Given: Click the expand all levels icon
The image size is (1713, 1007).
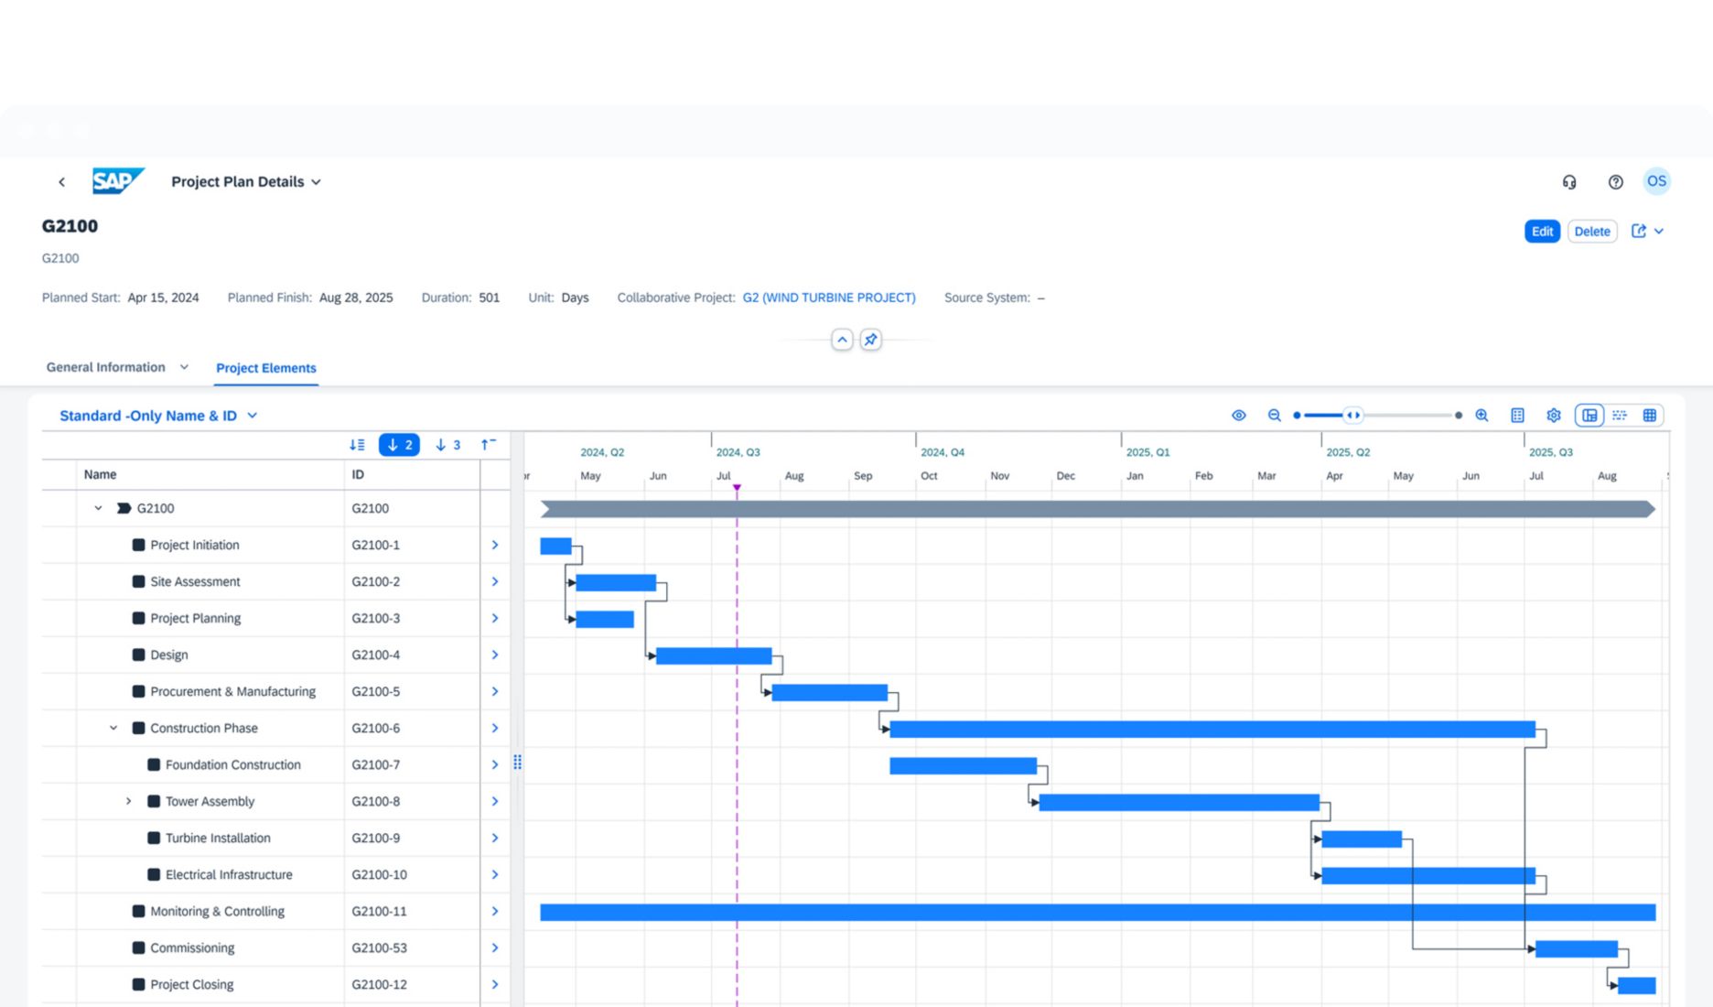Looking at the screenshot, I should (x=357, y=445).
